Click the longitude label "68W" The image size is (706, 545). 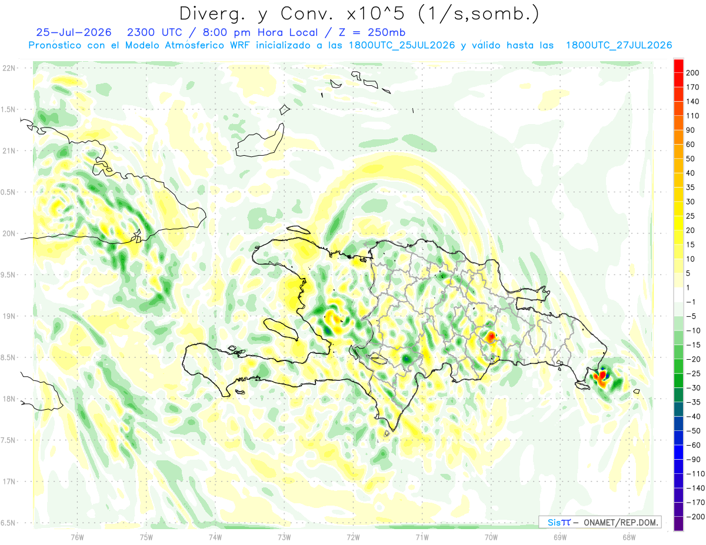629,537
